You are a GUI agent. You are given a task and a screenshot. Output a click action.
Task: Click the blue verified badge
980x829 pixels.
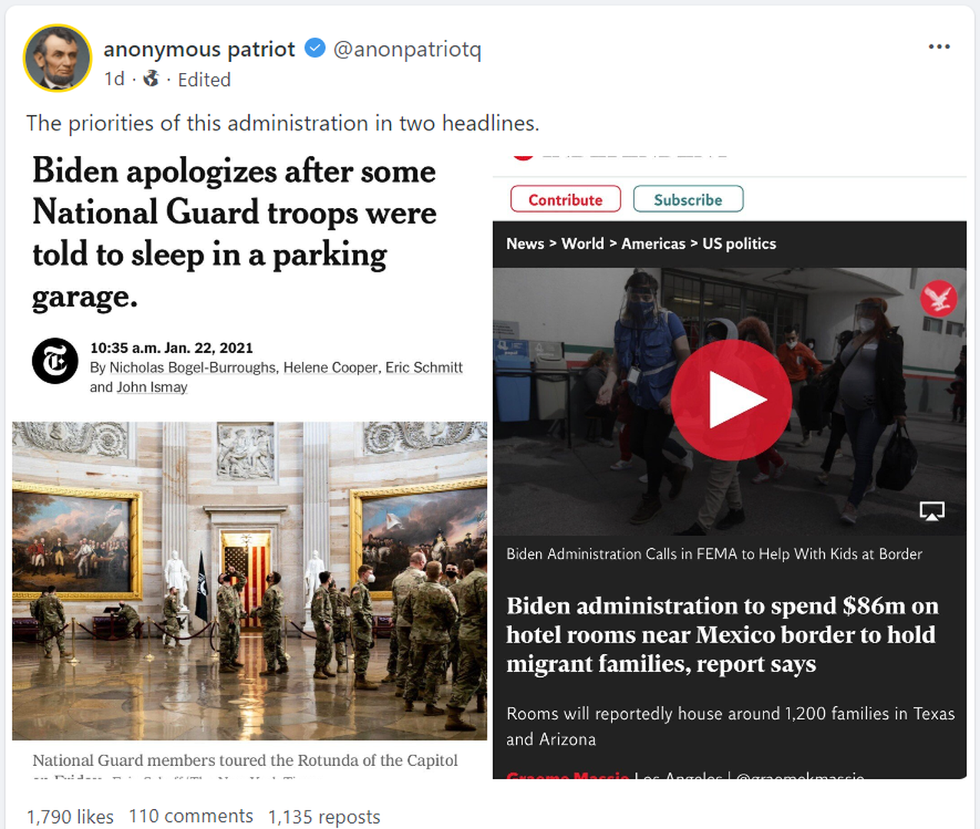315,48
